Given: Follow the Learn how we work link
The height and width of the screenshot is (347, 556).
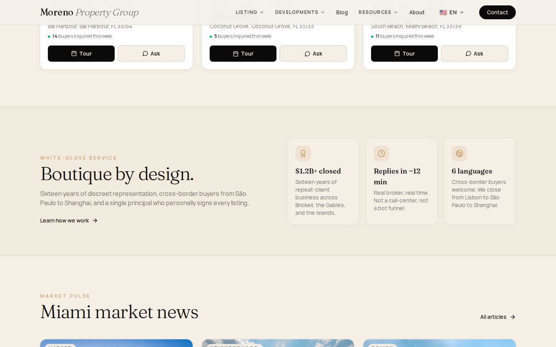Looking at the screenshot, I should pos(69,221).
